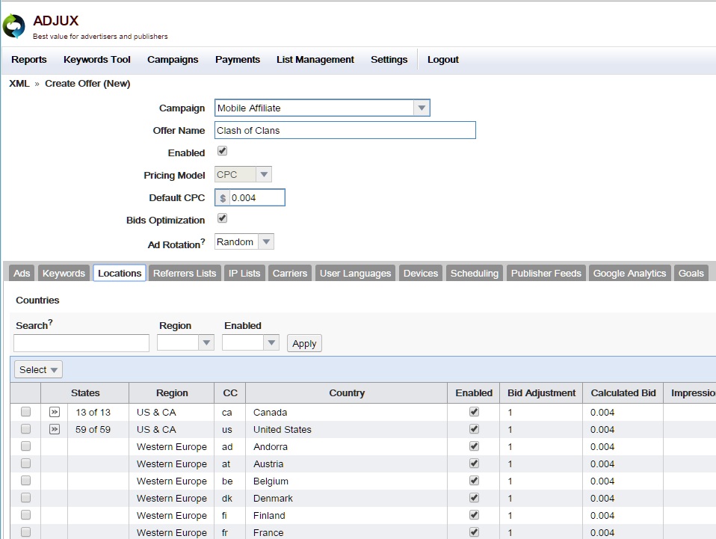This screenshot has width=716, height=539.
Task: Sort by the Bid Adjustment column header
Action: point(542,392)
